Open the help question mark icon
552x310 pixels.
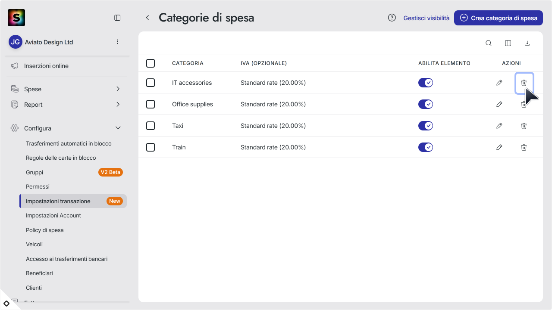pos(392,18)
